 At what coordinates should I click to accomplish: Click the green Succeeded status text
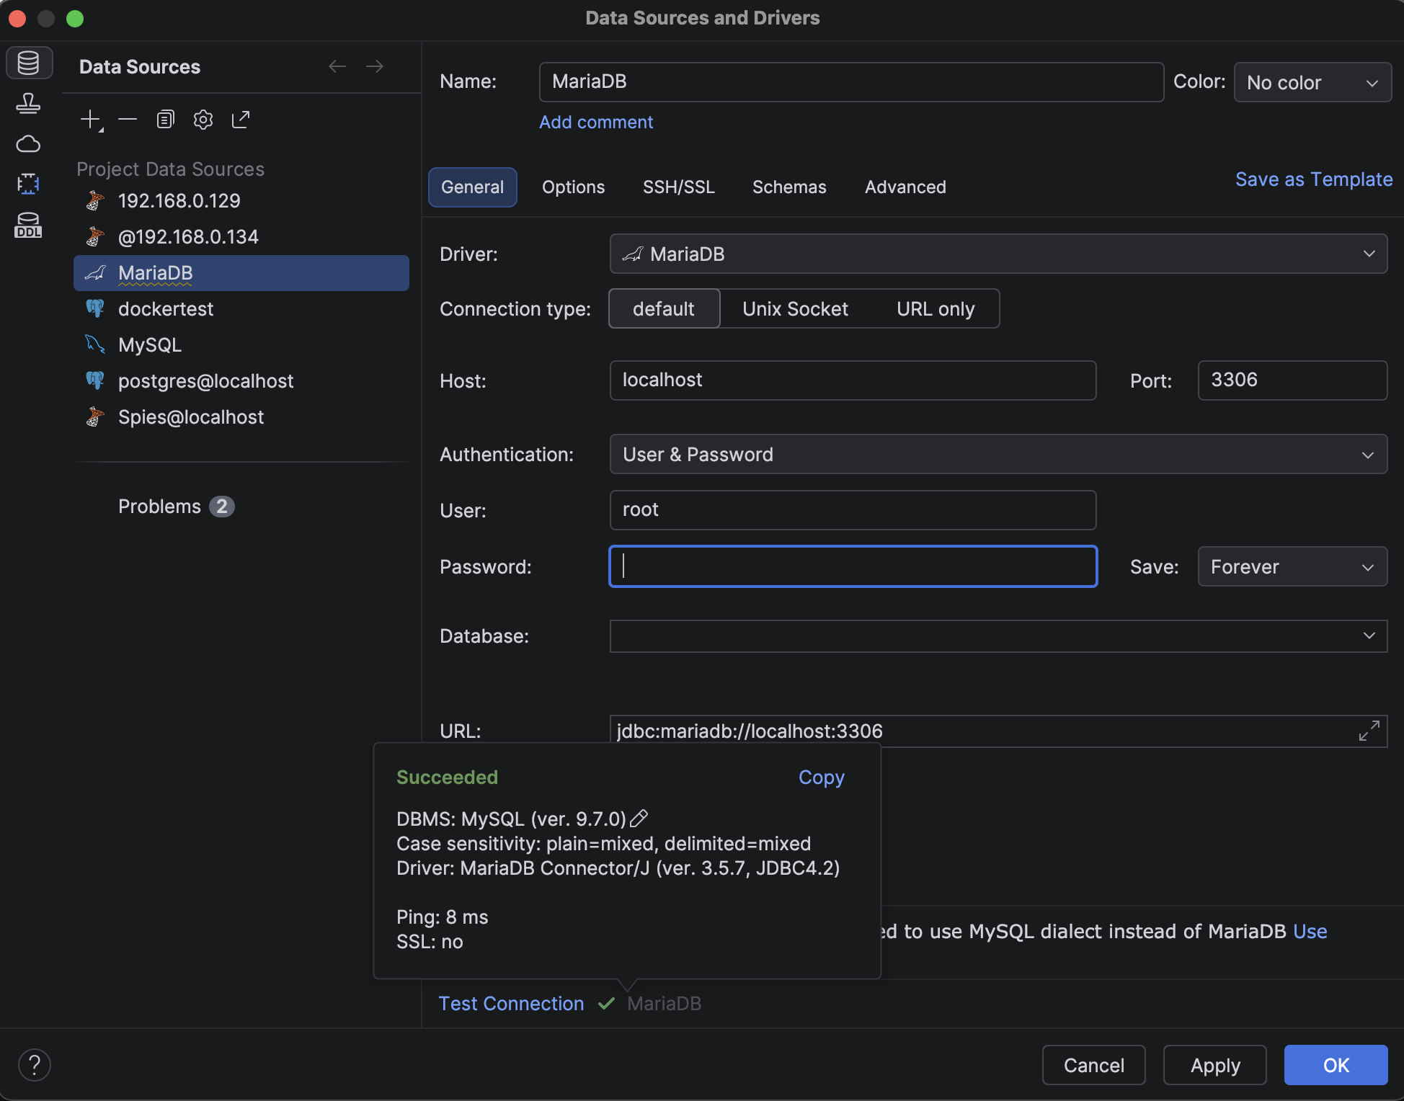[447, 777]
